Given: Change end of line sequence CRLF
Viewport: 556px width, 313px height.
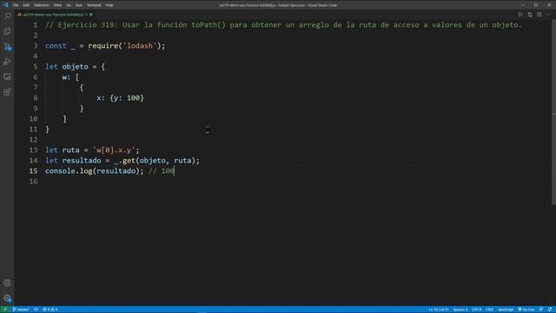Looking at the screenshot, I should (490, 310).
